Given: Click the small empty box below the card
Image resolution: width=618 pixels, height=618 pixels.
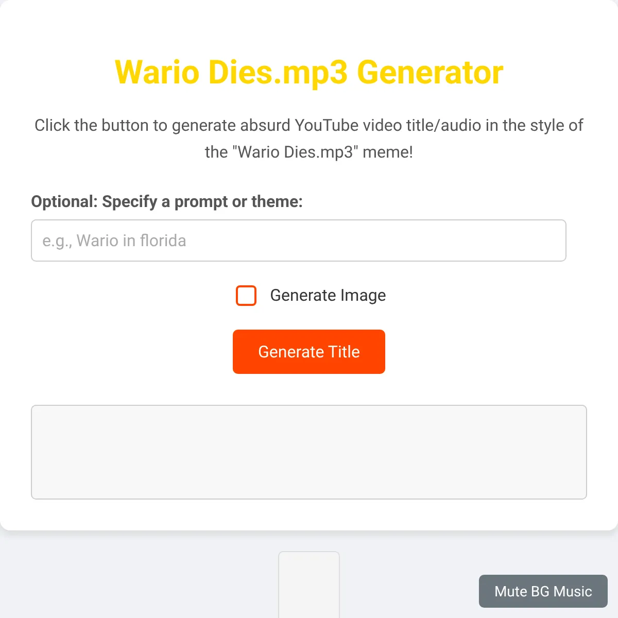Looking at the screenshot, I should point(309,585).
